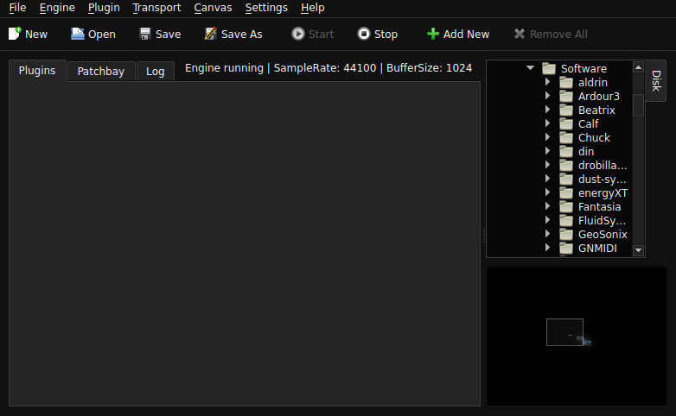Viewport: 676px width, 416px height.
Task: Click the Ardour3 folder icon
Action: (566, 96)
